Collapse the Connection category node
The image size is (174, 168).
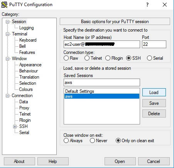7,96
